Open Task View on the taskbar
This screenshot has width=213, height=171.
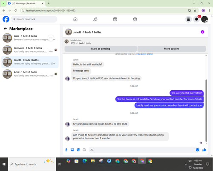pos(60,164)
